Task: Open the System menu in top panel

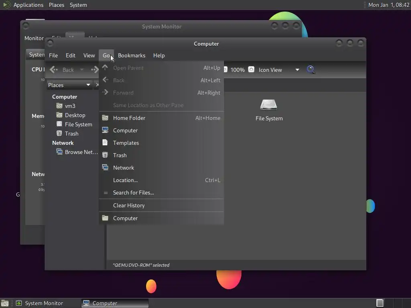Action: [x=78, y=5]
